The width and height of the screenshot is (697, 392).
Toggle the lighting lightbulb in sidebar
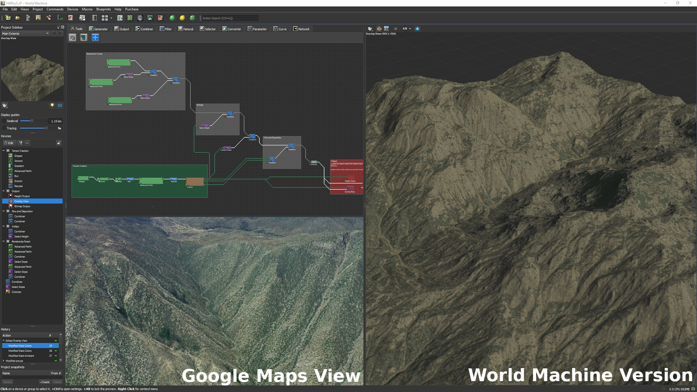coord(52,105)
